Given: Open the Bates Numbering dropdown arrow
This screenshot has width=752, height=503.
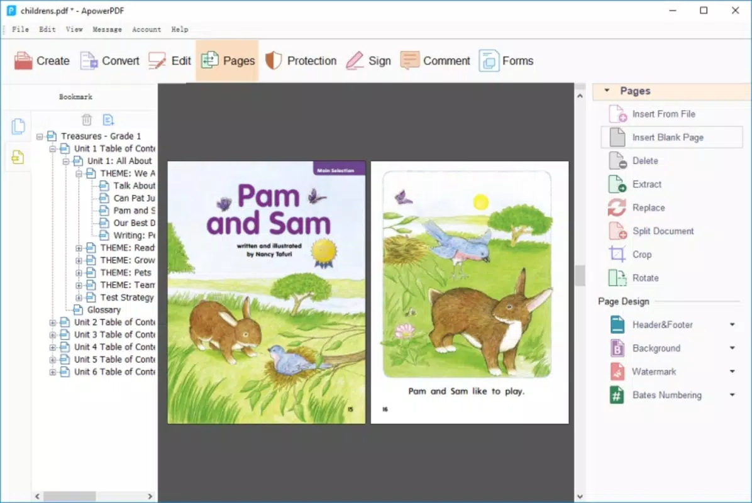Looking at the screenshot, I should coord(733,395).
